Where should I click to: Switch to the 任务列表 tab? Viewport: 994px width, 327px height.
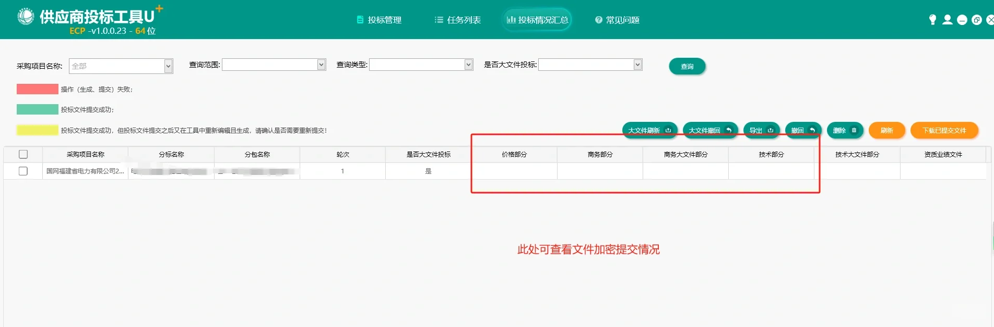click(x=458, y=20)
